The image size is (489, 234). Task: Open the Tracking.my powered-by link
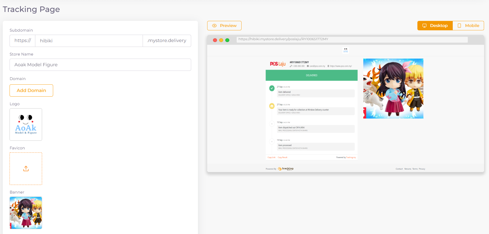[x=351, y=157]
